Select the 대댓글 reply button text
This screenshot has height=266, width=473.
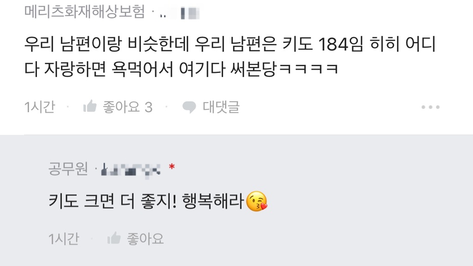tap(221, 107)
